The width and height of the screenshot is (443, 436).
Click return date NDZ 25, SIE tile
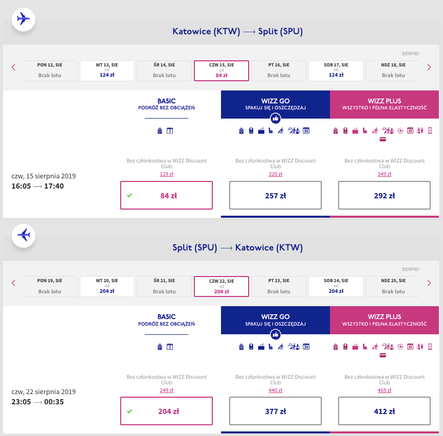click(393, 286)
